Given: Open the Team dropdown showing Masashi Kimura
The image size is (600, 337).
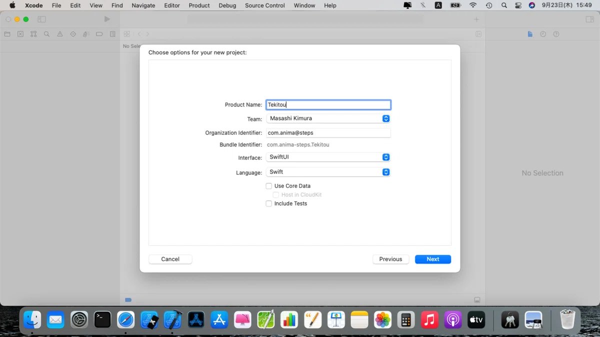Looking at the screenshot, I should tap(328, 118).
